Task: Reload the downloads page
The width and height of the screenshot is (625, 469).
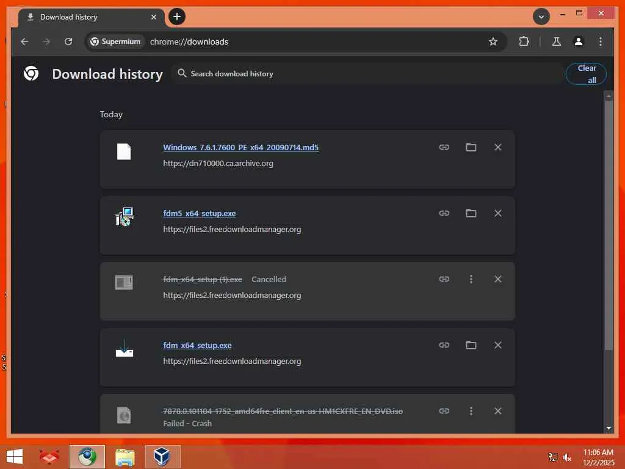Action: [68, 42]
